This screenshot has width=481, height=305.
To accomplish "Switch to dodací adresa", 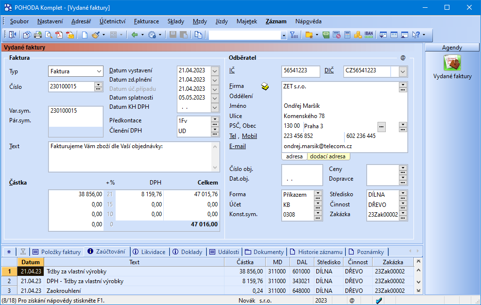I will tap(328, 156).
